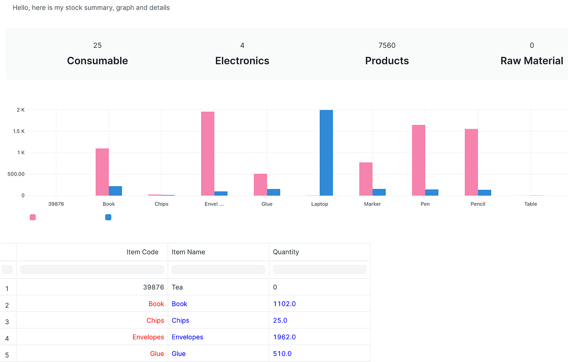Select the Raw Material summary card
Viewport: 568px width, 362px height.
(532, 53)
